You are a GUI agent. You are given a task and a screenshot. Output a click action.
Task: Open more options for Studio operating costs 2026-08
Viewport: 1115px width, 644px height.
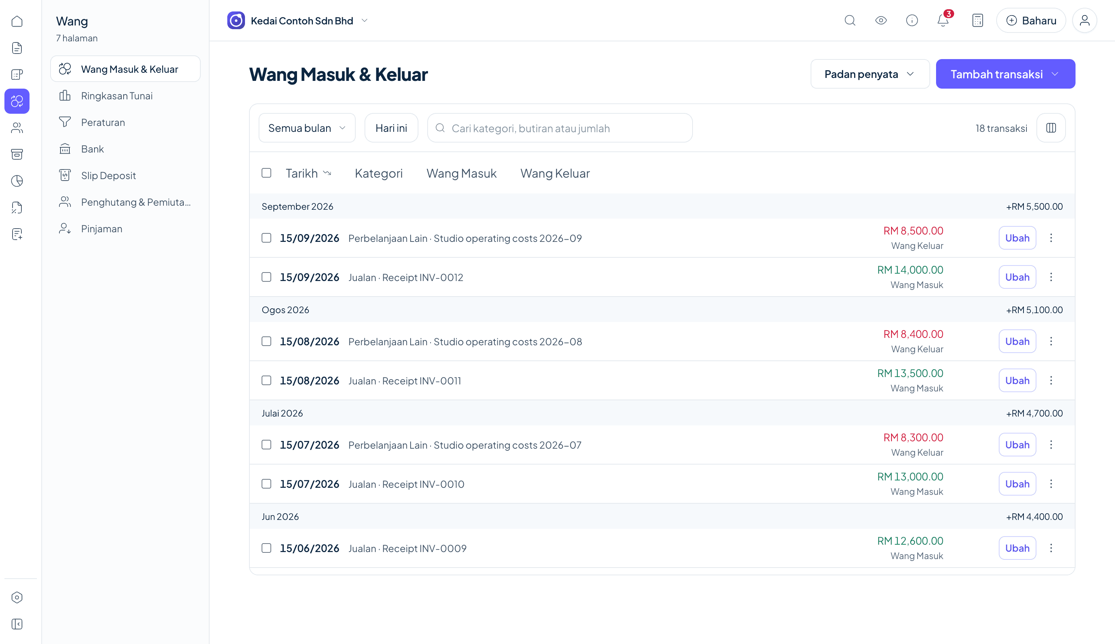coord(1051,341)
